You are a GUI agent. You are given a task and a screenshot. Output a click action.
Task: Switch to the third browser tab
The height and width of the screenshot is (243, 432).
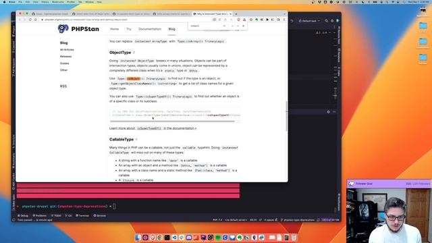(x=131, y=13)
